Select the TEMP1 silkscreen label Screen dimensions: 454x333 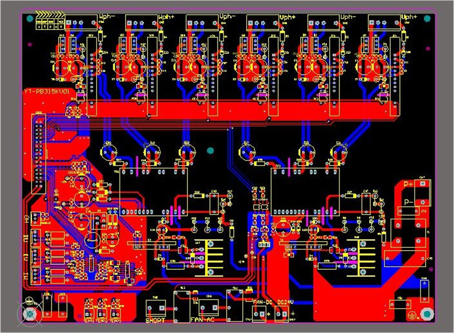tap(89, 321)
